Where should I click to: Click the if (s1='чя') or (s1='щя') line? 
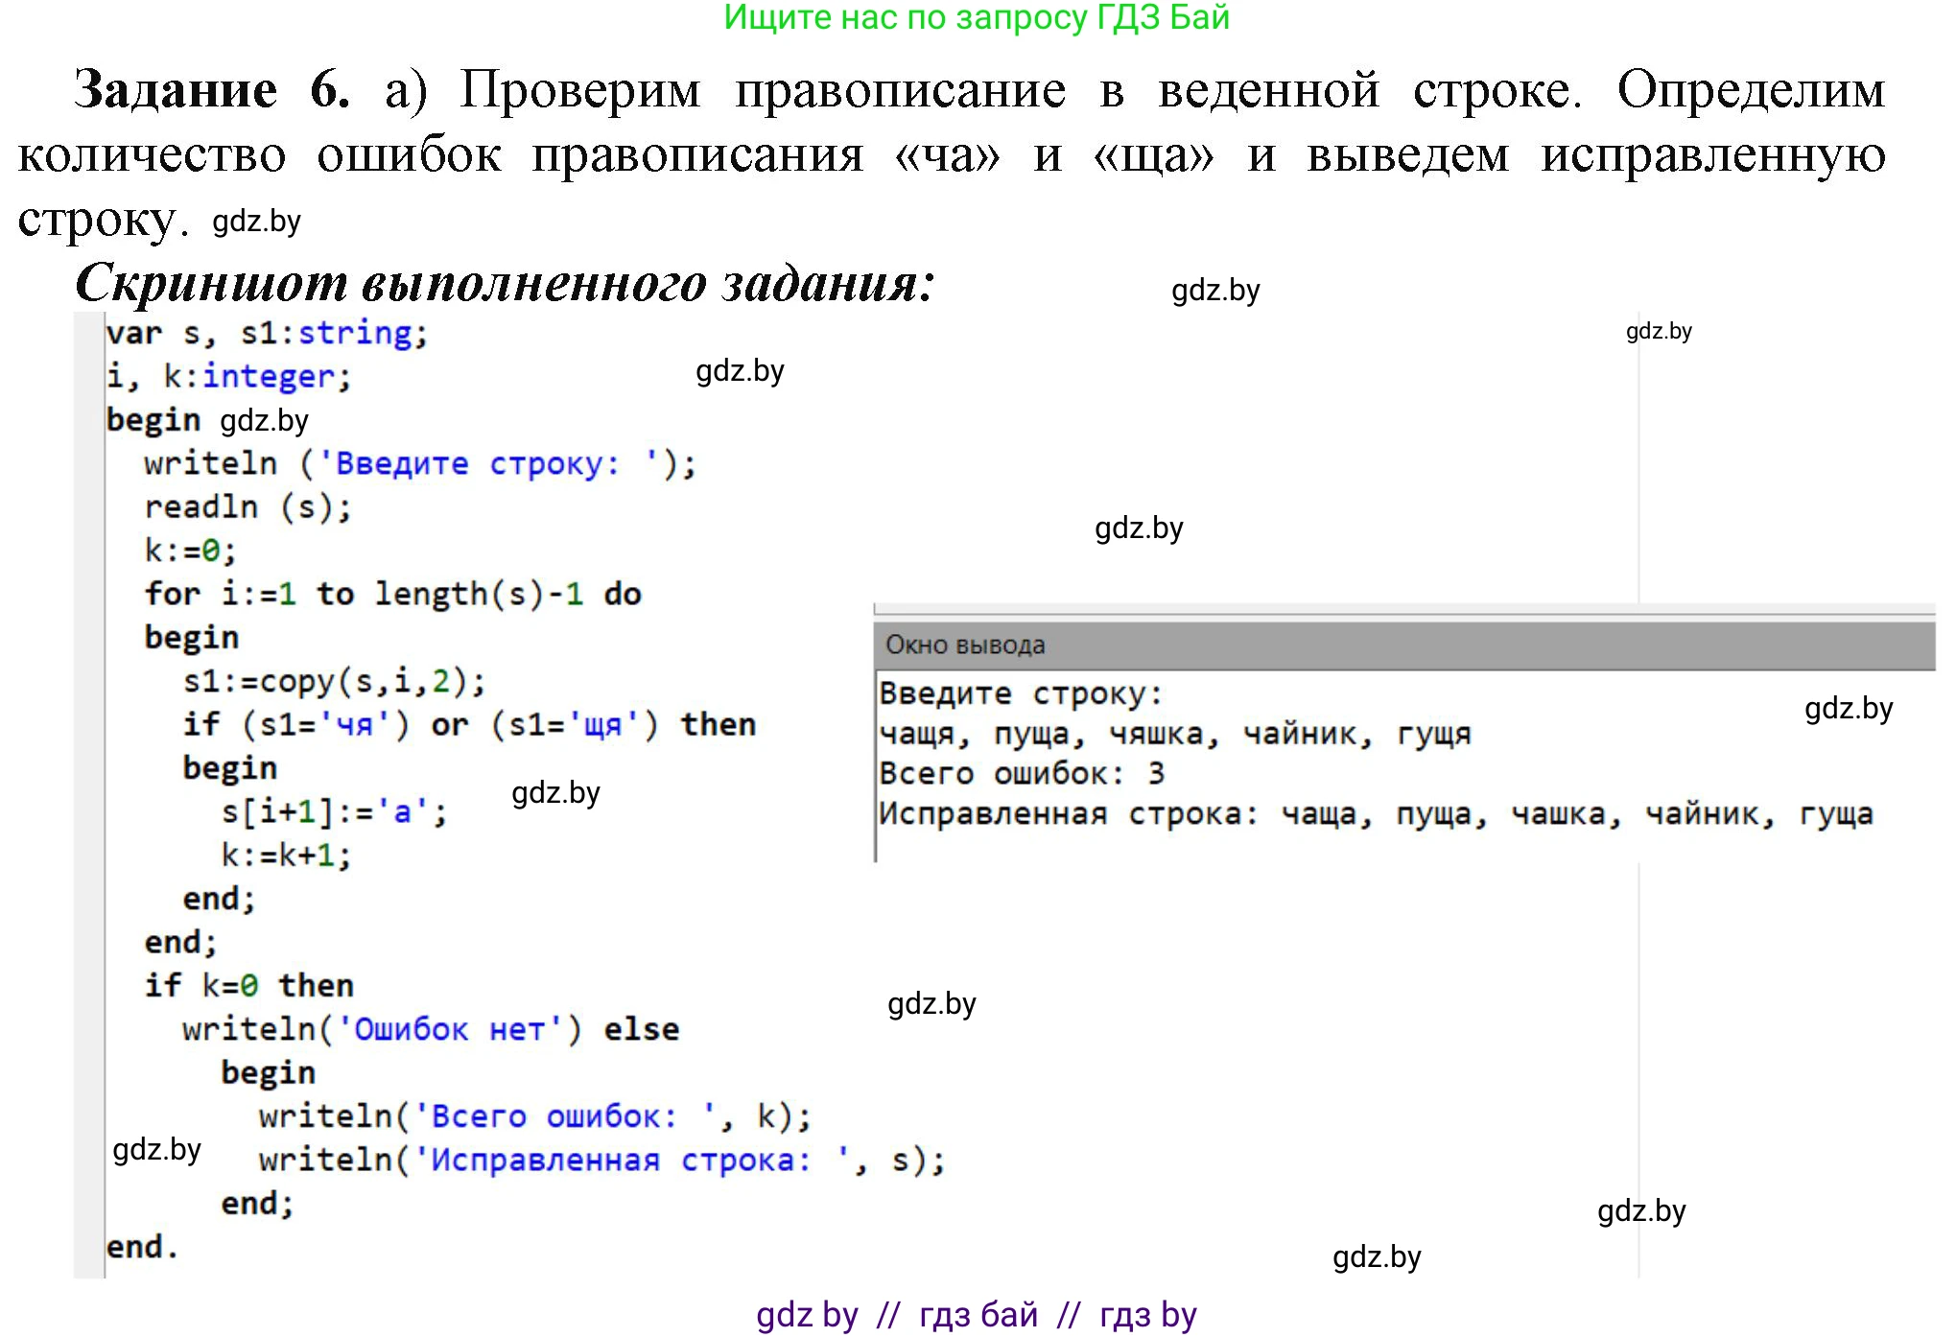[469, 725]
